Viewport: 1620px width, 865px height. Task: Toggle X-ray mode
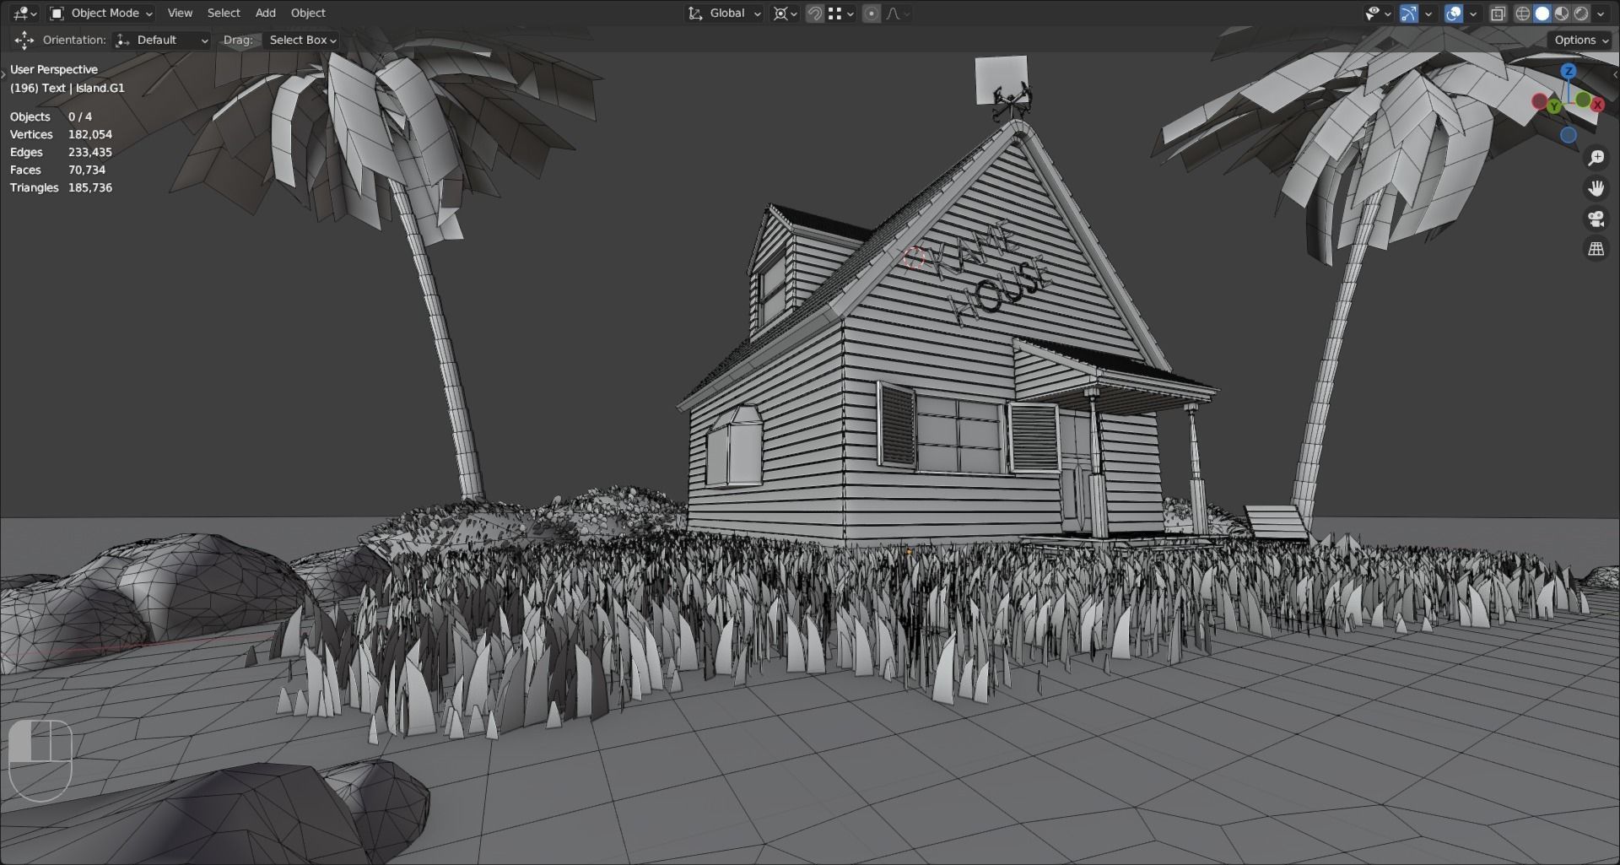point(1498,13)
